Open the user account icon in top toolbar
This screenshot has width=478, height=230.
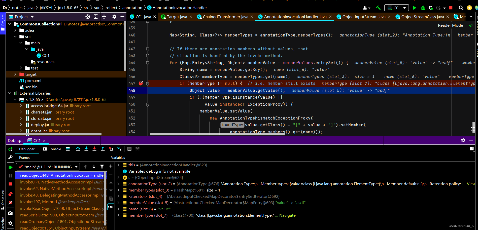tap(366, 8)
